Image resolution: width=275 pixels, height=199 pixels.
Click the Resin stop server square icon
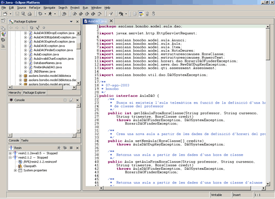pos(71,148)
